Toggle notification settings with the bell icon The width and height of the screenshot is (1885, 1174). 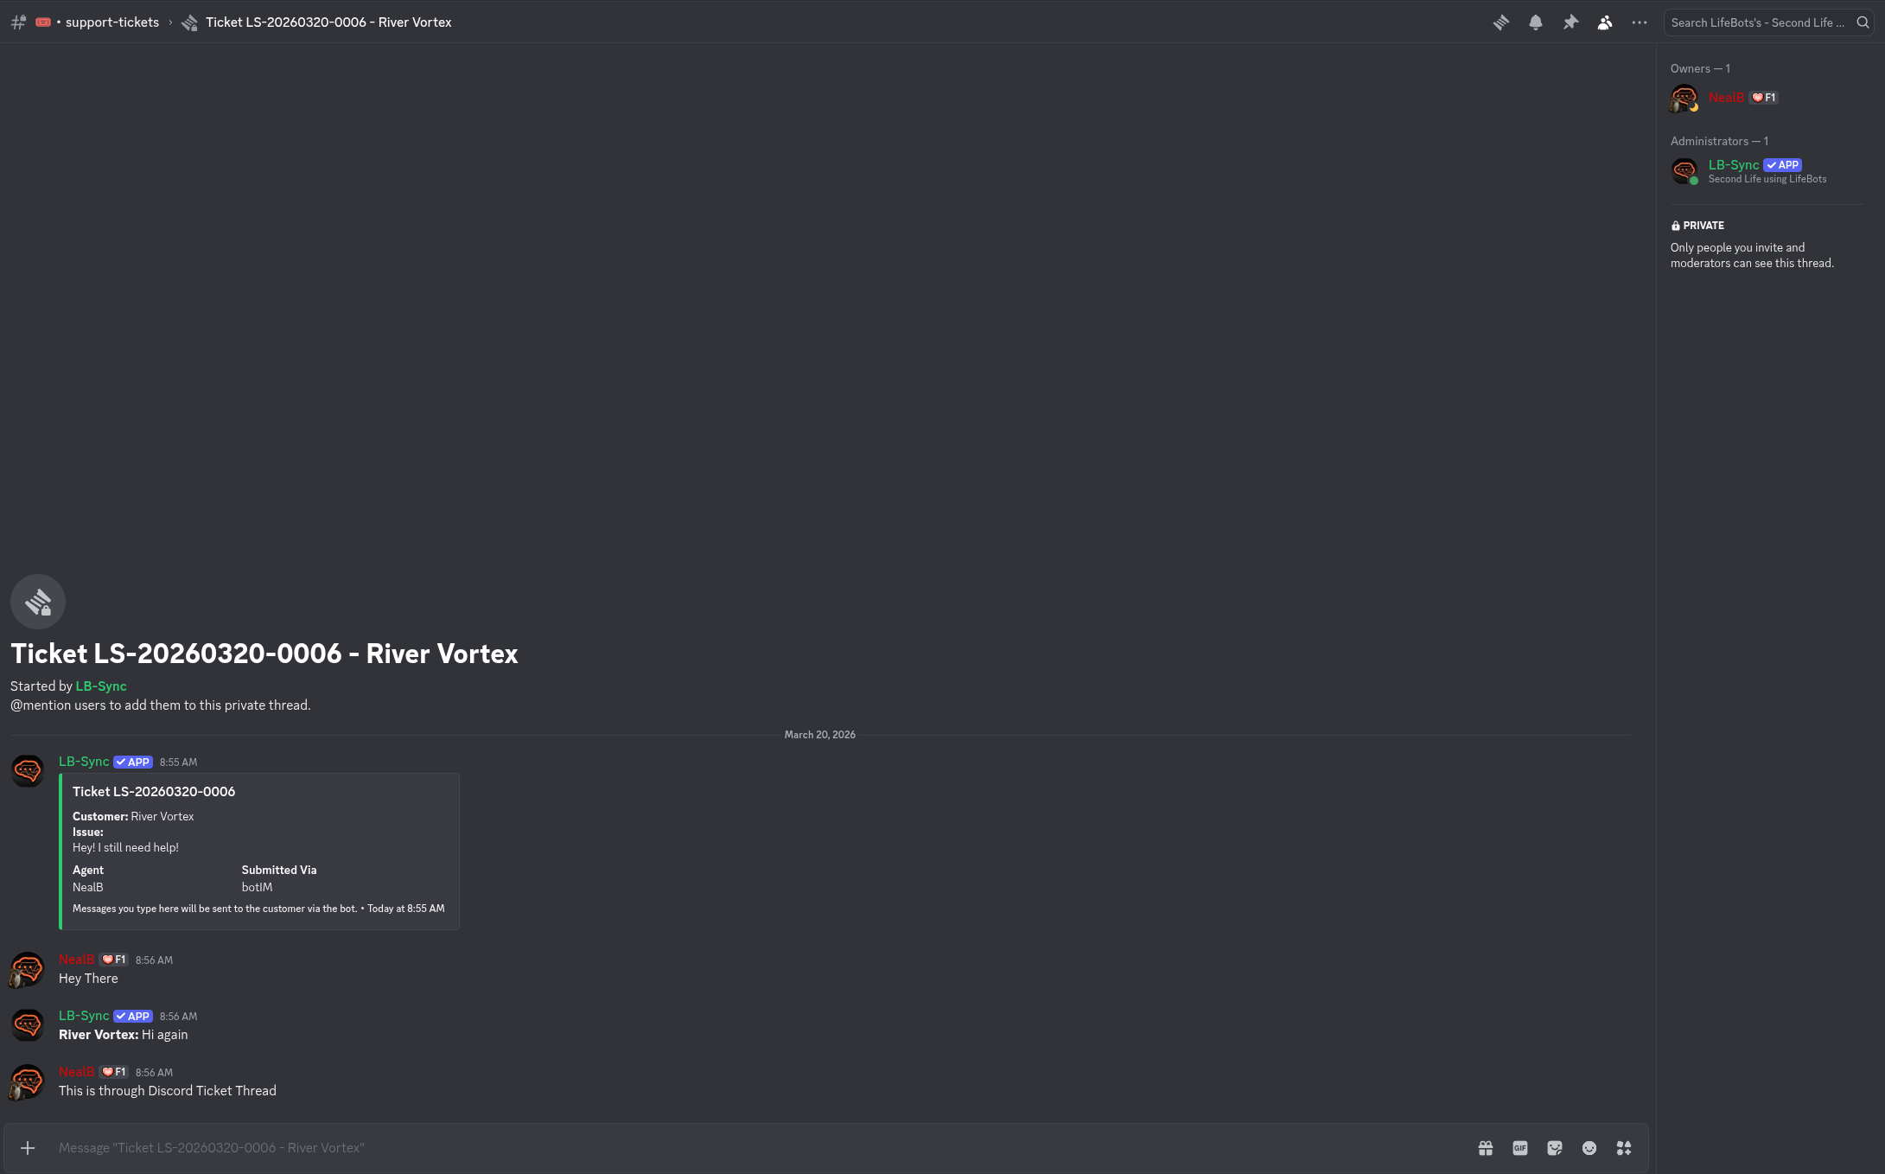[x=1536, y=22]
